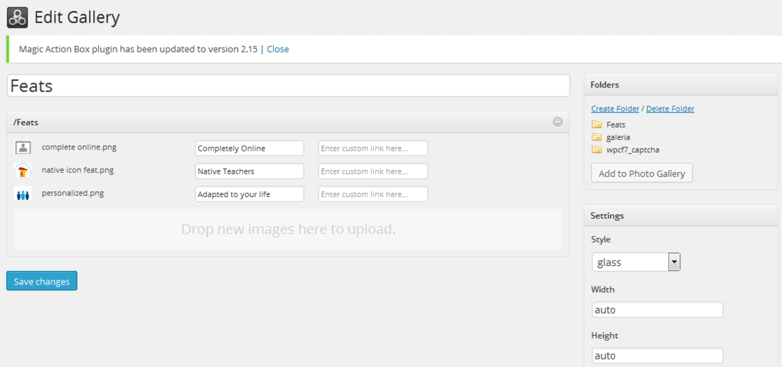Edit the Completely Online caption field
Screen dimensions: 782x367
[x=250, y=148]
